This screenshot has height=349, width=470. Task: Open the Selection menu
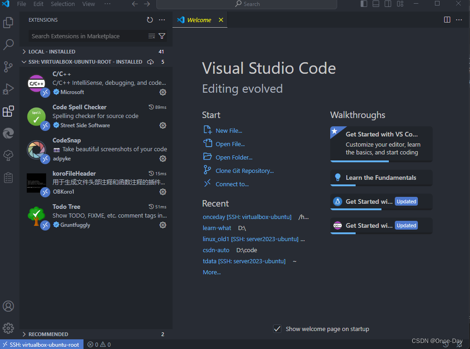63,4
